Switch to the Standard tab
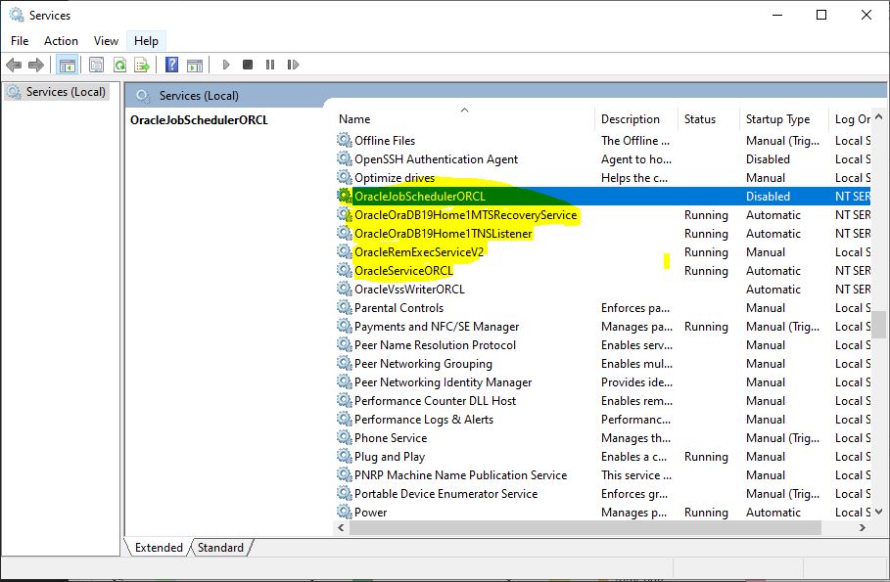This screenshot has width=890, height=582. click(x=220, y=548)
